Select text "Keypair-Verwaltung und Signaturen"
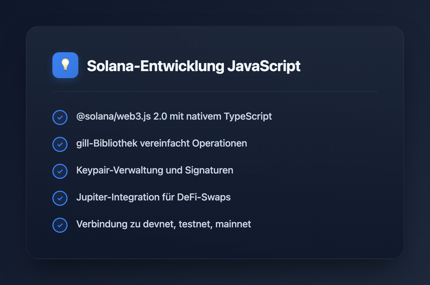This screenshot has width=430, height=285. [155, 170]
